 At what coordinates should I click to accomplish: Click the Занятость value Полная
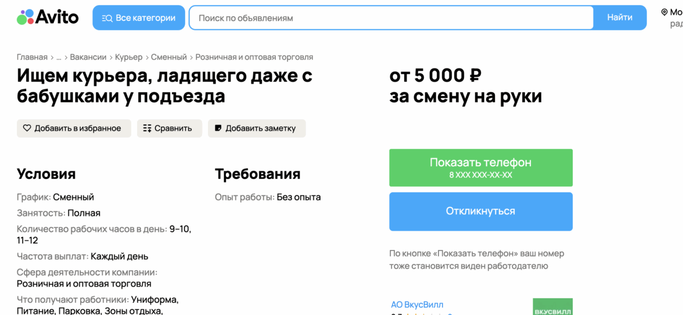84,213
